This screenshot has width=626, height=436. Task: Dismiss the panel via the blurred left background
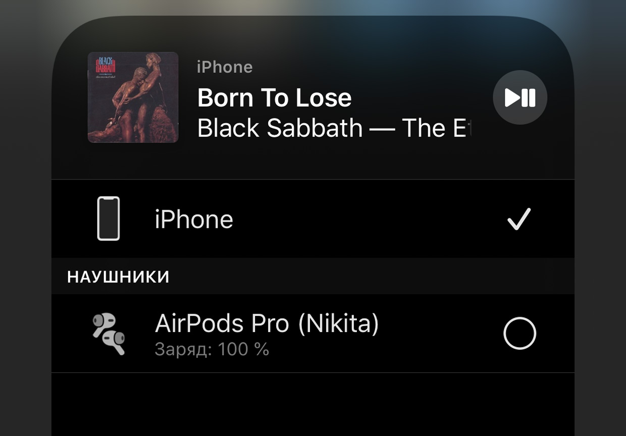[x=25, y=227]
